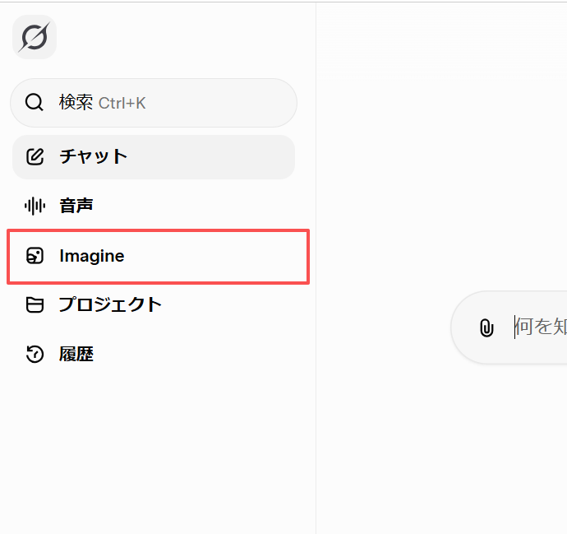Click the チャット compose pencil icon
Screen dimensions: 567x534
pyautogui.click(x=35, y=156)
